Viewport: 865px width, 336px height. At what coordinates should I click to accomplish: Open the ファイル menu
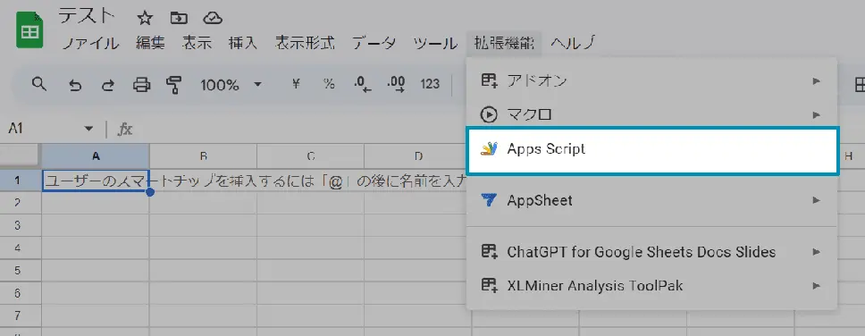pyautogui.click(x=90, y=43)
